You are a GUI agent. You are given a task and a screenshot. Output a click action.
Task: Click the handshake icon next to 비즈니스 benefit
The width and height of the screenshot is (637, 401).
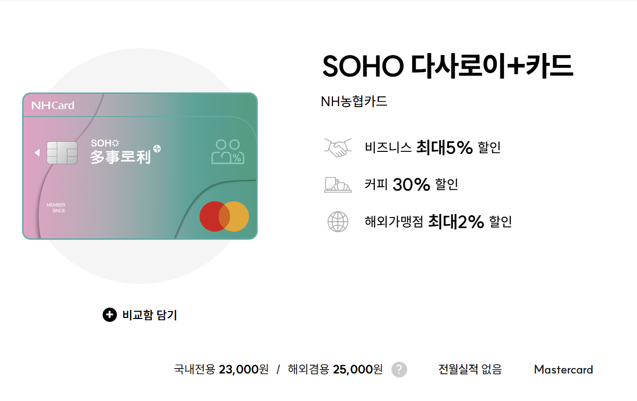[337, 146]
